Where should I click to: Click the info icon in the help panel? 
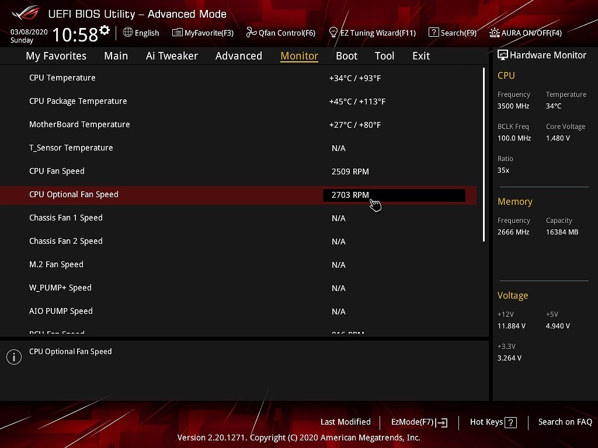coord(14,357)
